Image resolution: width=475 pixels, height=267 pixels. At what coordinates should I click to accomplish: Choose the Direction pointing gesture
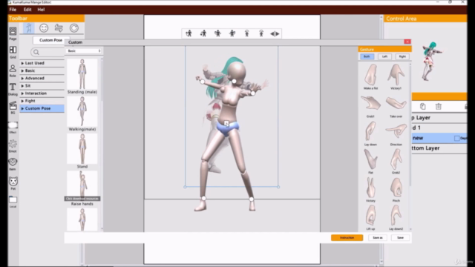point(396,134)
